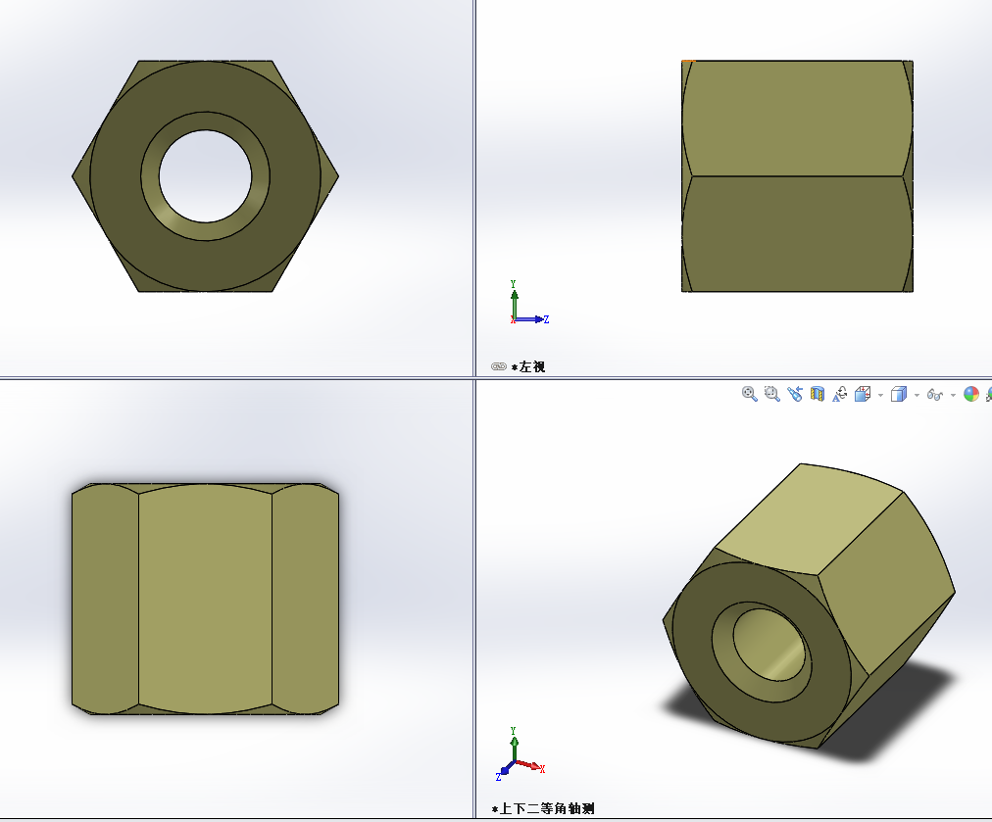Expand the Hide/Show Items dropdown arrow
This screenshot has height=822, width=992.
click(x=953, y=396)
